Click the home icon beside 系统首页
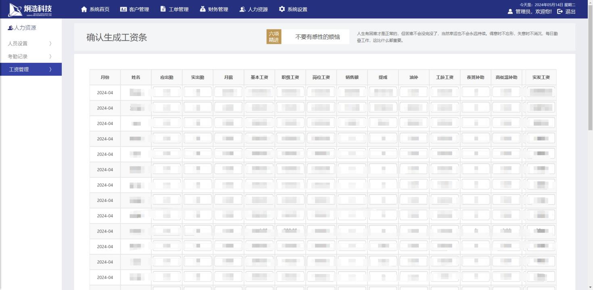 [x=84, y=9]
